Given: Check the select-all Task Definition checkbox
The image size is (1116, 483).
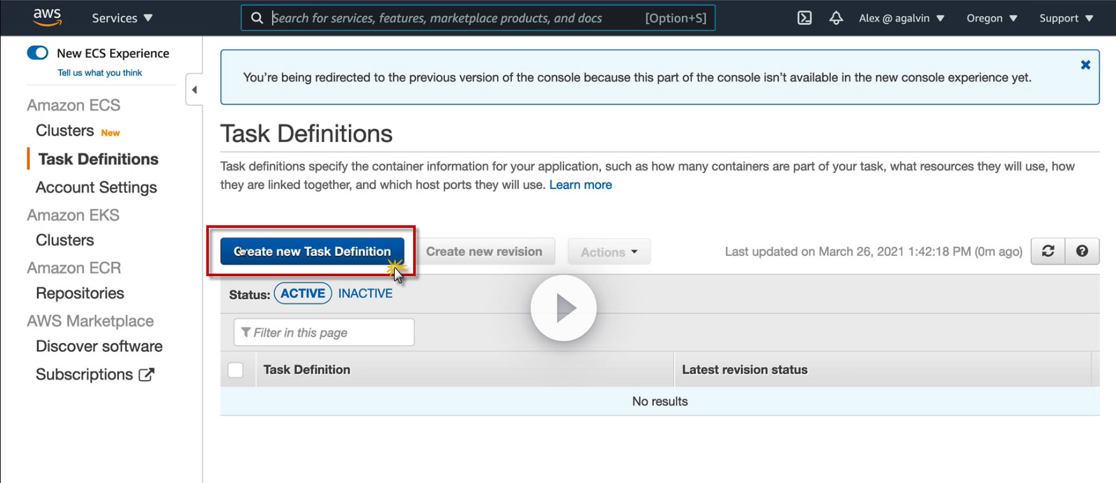Looking at the screenshot, I should [x=236, y=370].
